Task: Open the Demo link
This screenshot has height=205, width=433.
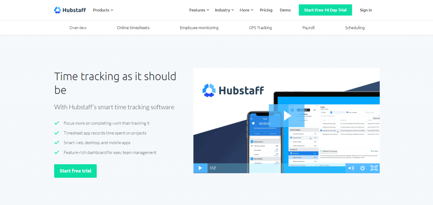Action: point(285,10)
